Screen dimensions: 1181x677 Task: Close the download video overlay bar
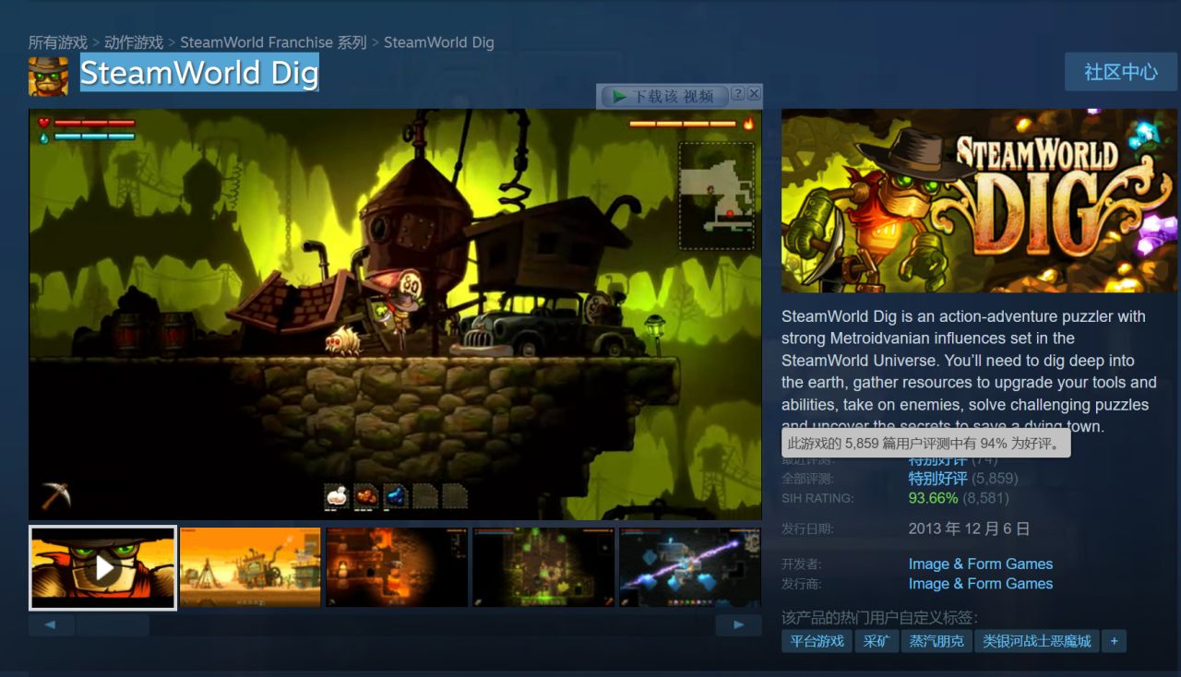pyautogui.click(x=754, y=94)
